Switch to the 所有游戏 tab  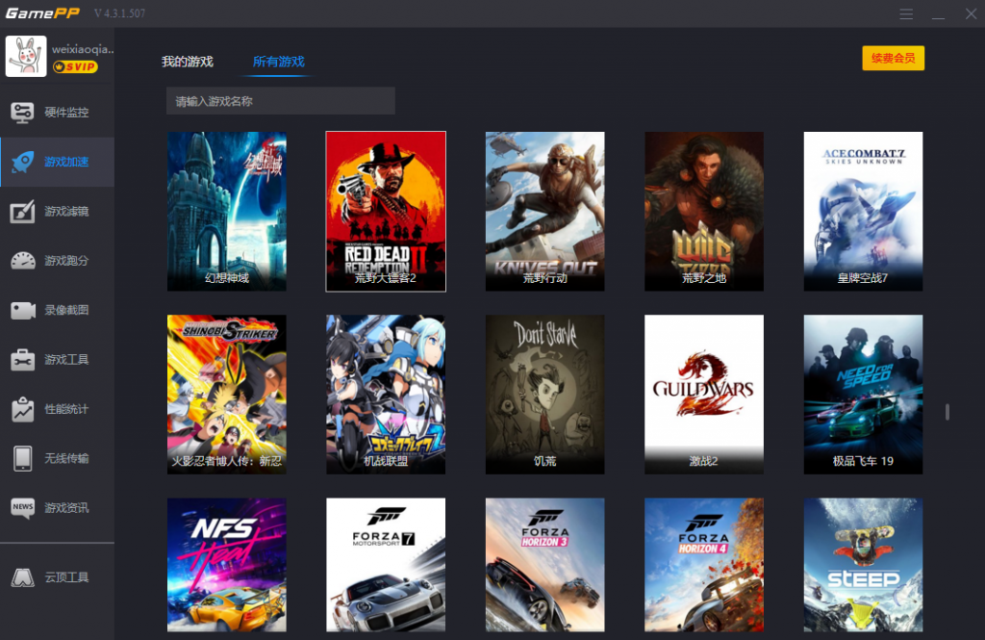point(278,62)
